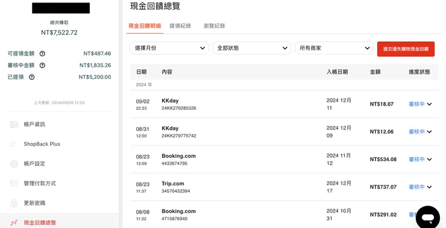Open help icon next to 可提領金額
446x228 pixels.
(42, 54)
